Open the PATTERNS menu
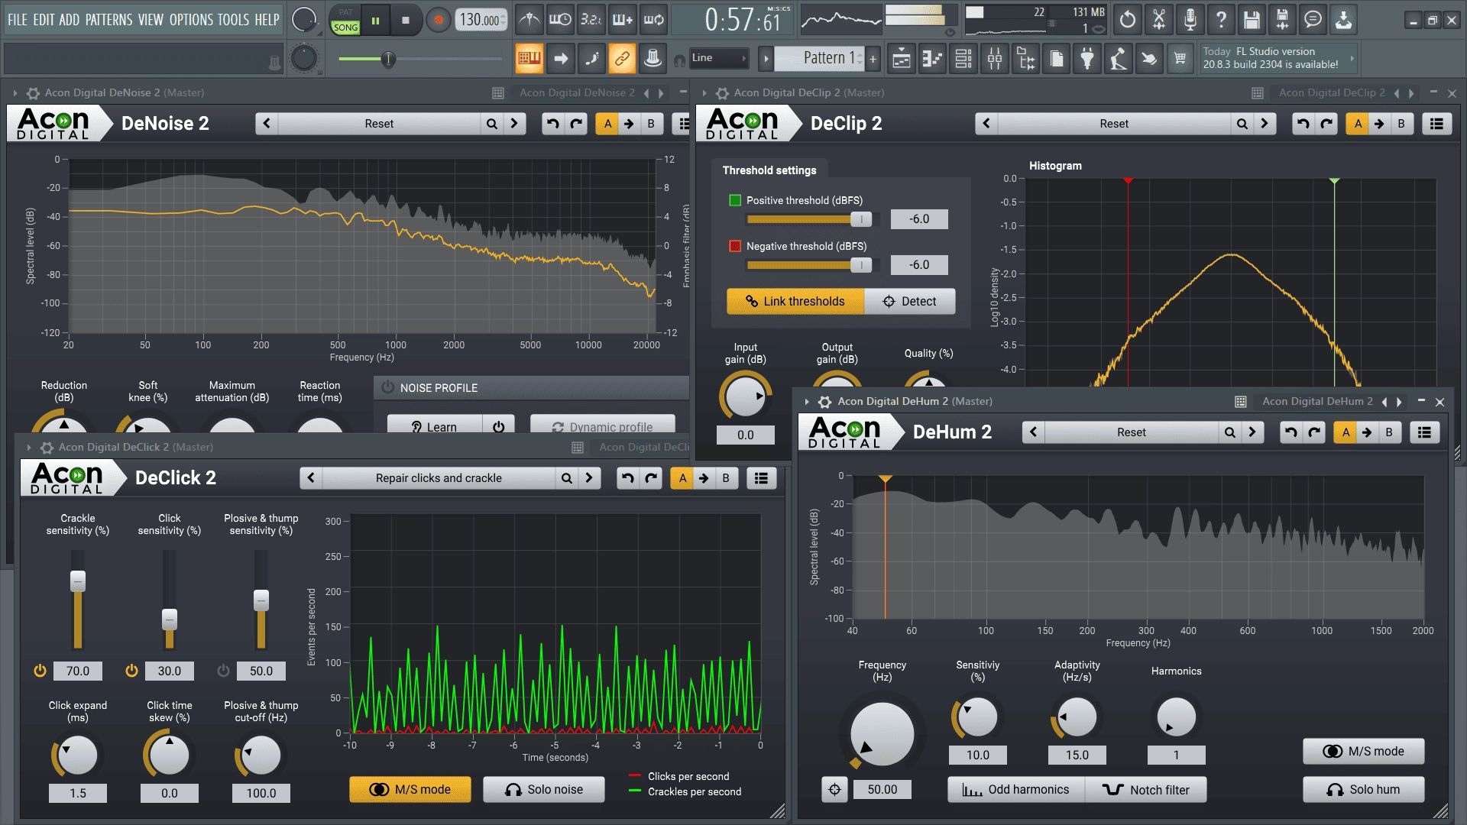1467x825 pixels. pos(108,20)
